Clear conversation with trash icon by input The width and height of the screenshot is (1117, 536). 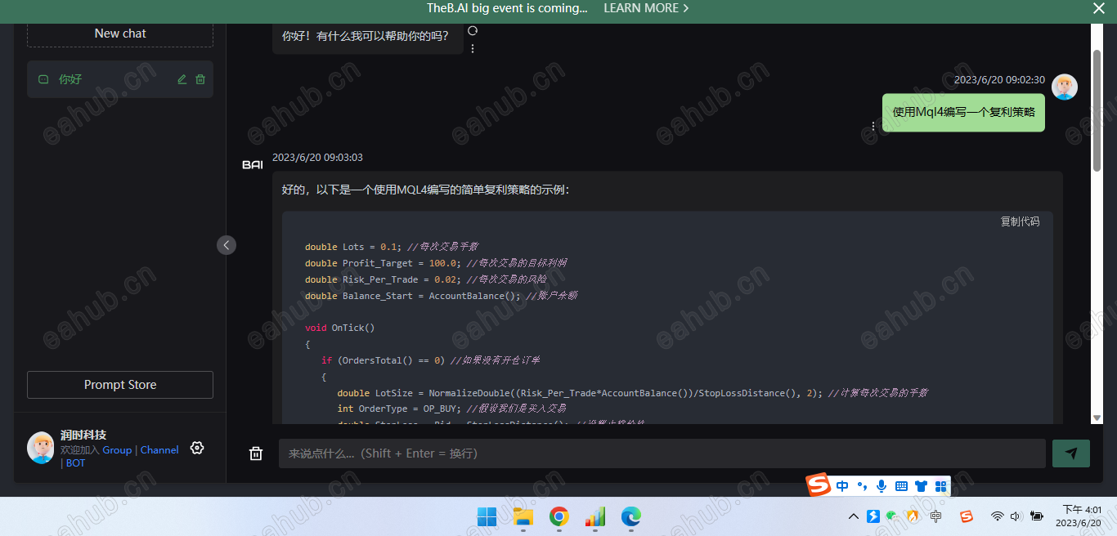point(256,453)
